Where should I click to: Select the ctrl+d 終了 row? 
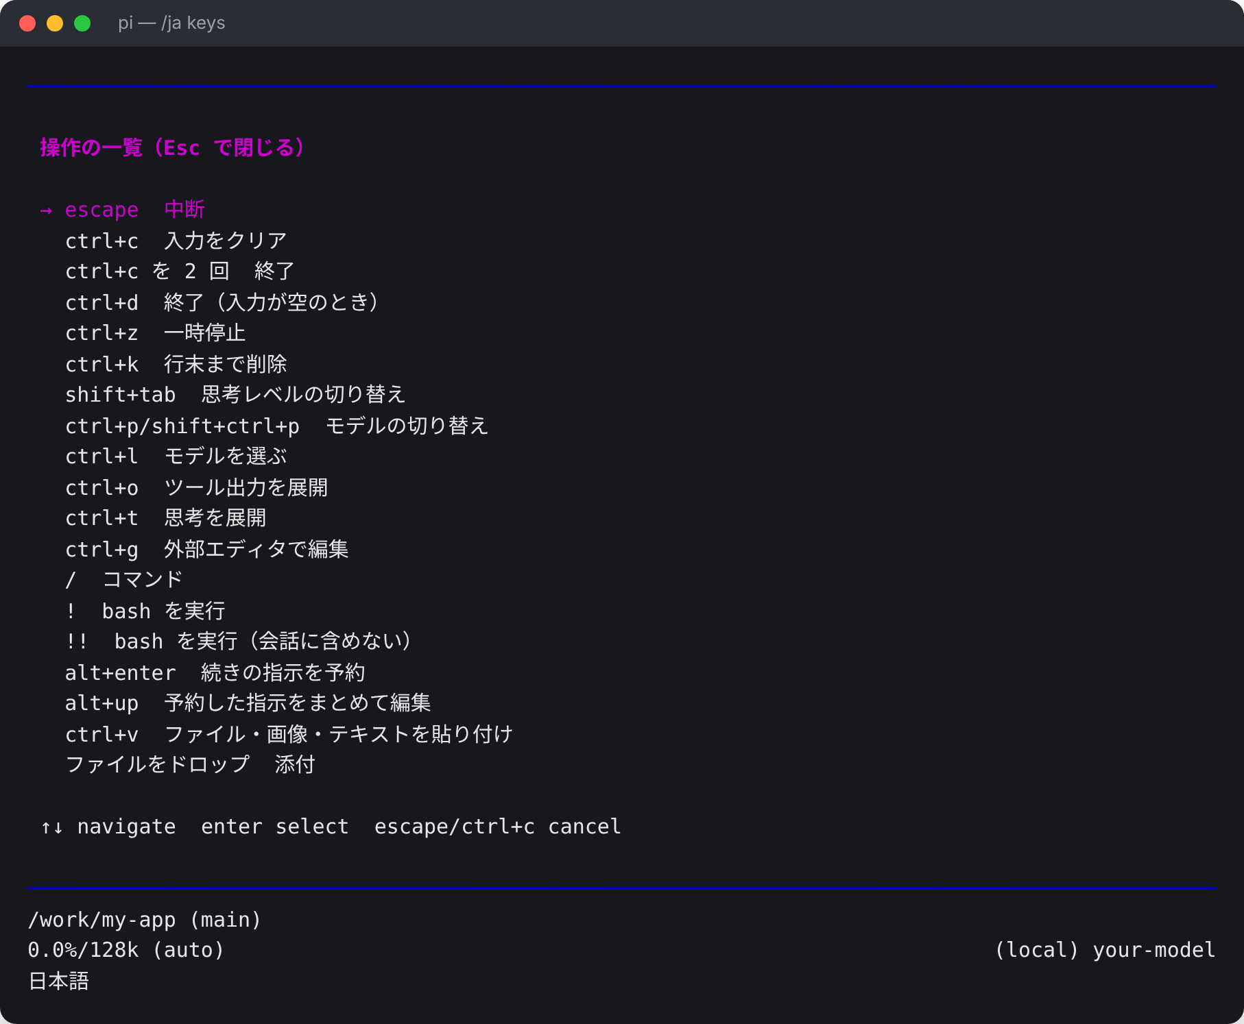point(223,302)
